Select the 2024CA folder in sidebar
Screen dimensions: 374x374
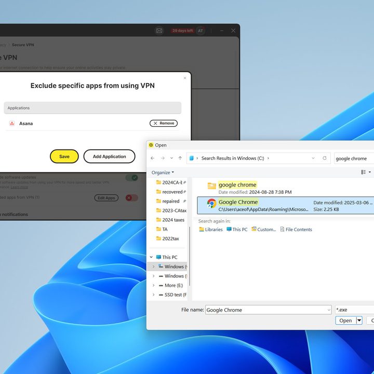(171, 182)
